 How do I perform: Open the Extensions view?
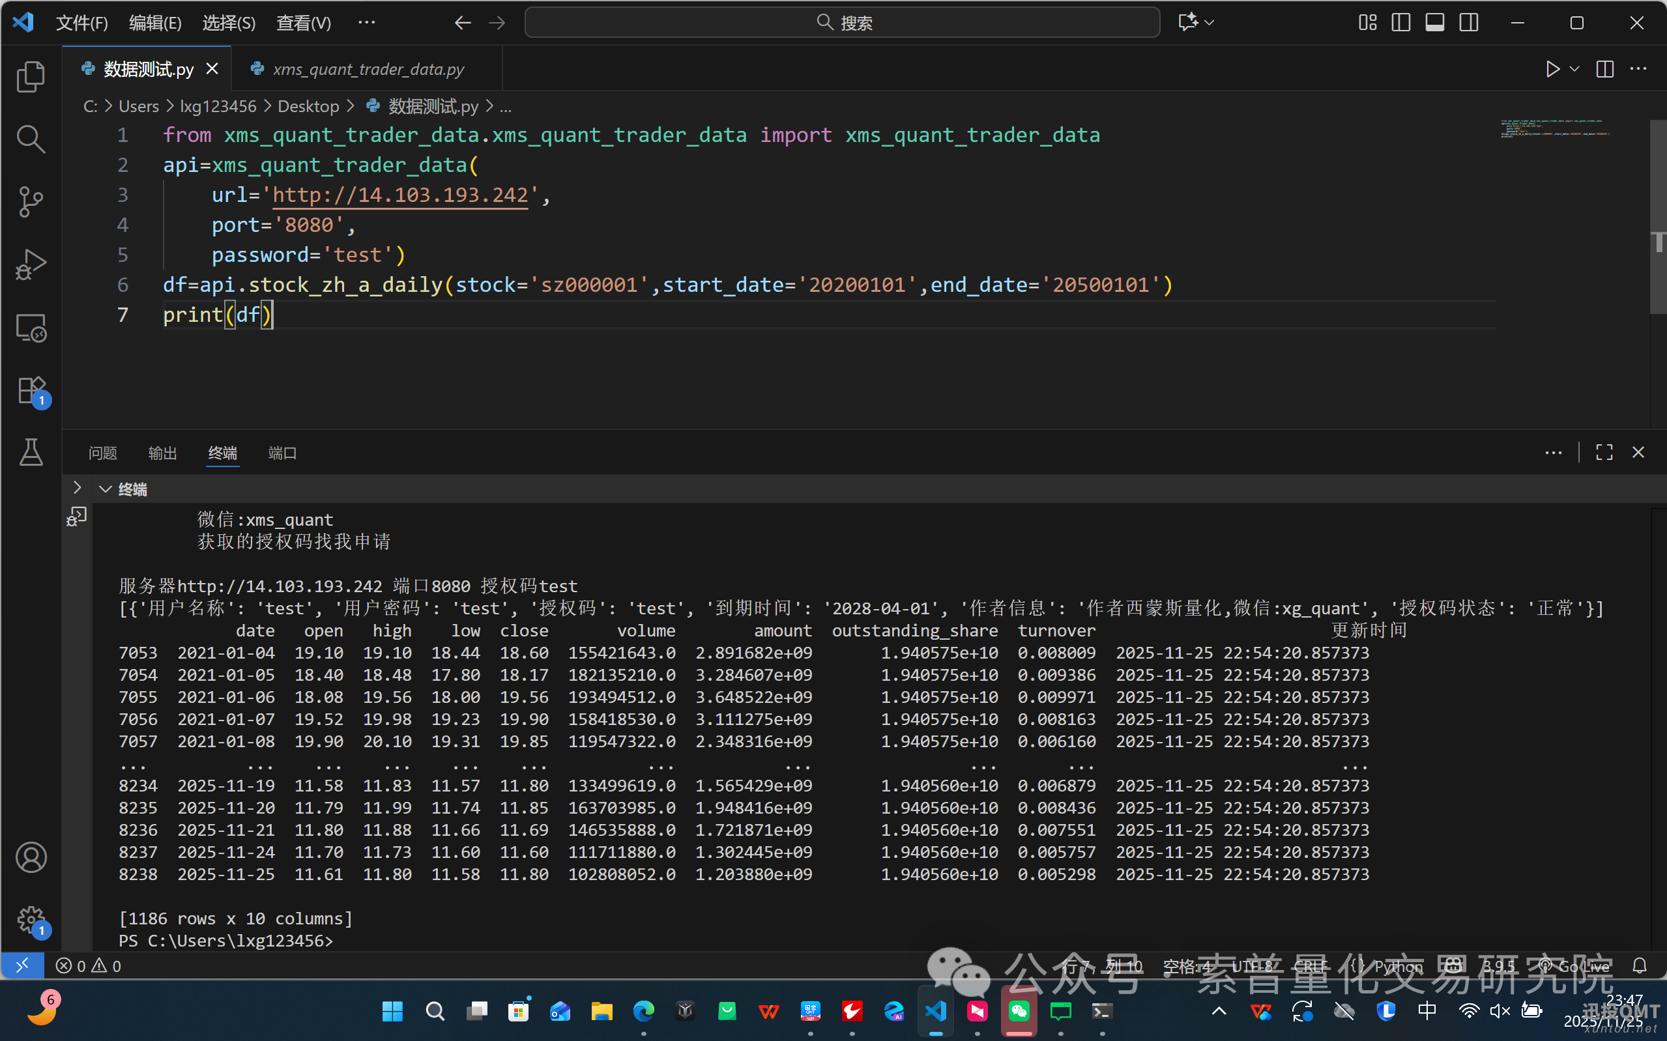[x=30, y=390]
